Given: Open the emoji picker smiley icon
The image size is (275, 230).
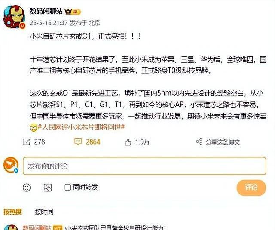Looking at the screenshot, I should point(27,188).
